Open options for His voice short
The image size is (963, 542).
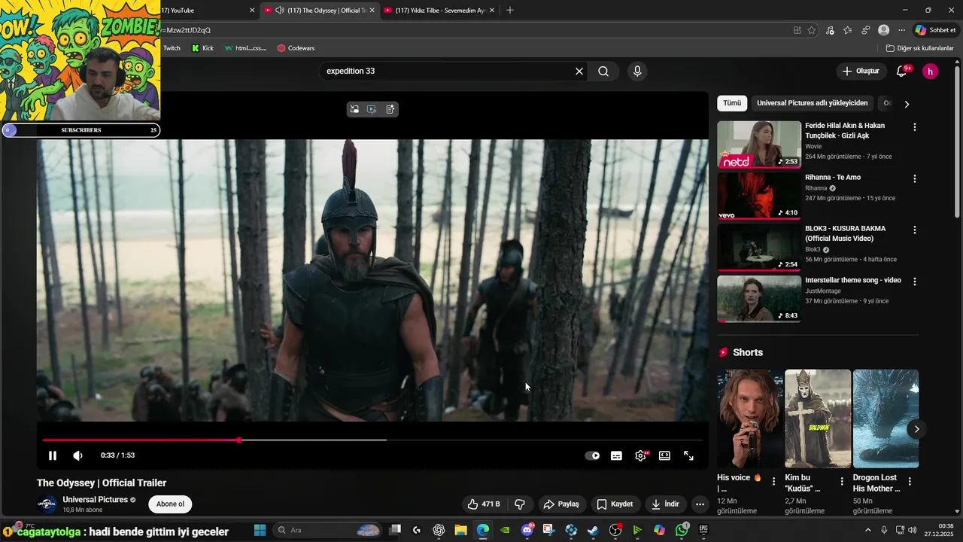click(773, 482)
